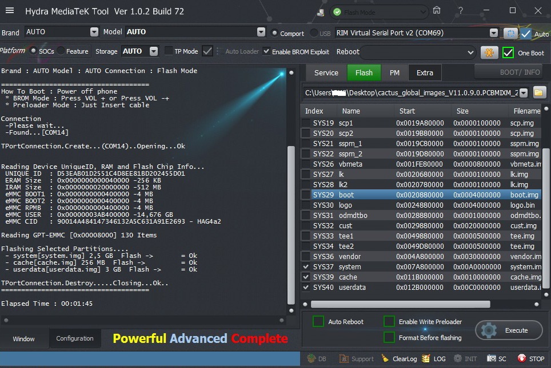This screenshot has width=551, height=368.
Task: Check the SYS29 boot partition checkbox
Action: pos(306,195)
